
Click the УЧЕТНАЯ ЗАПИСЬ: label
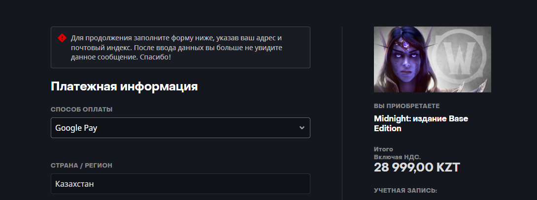point(405,190)
